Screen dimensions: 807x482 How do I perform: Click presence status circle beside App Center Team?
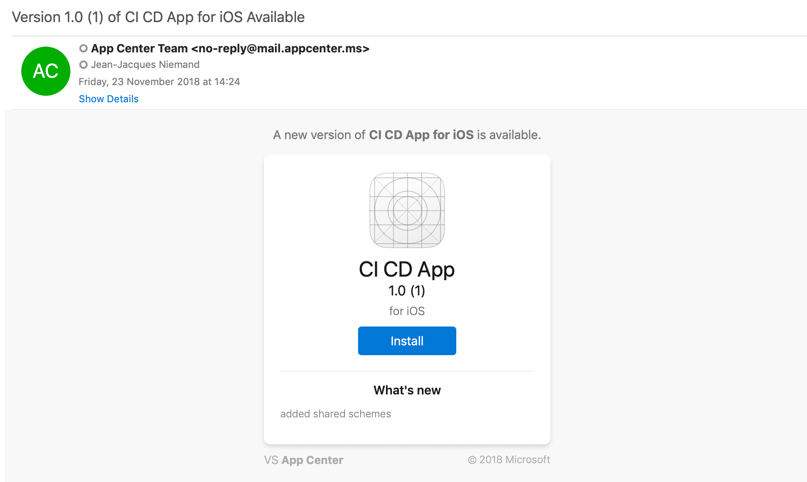(83, 48)
